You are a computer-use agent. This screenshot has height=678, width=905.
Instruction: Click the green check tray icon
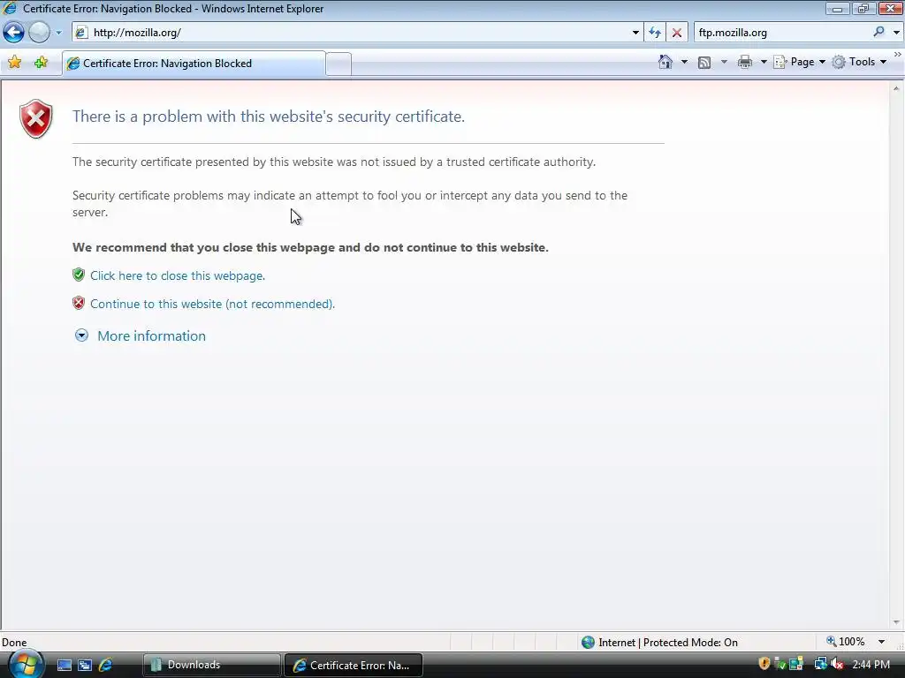(x=780, y=664)
